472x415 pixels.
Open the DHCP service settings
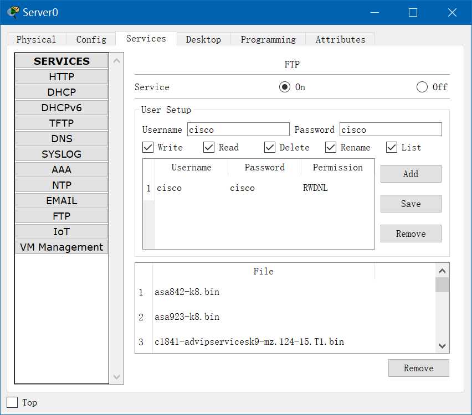coord(61,92)
